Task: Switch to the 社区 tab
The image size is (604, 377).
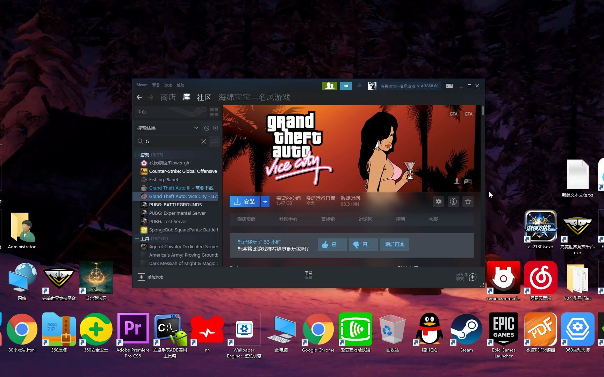Action: (x=204, y=97)
